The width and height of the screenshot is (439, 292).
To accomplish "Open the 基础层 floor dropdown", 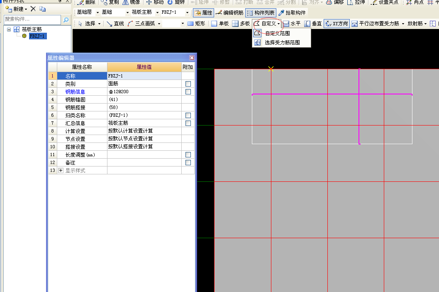I will click(98, 12).
